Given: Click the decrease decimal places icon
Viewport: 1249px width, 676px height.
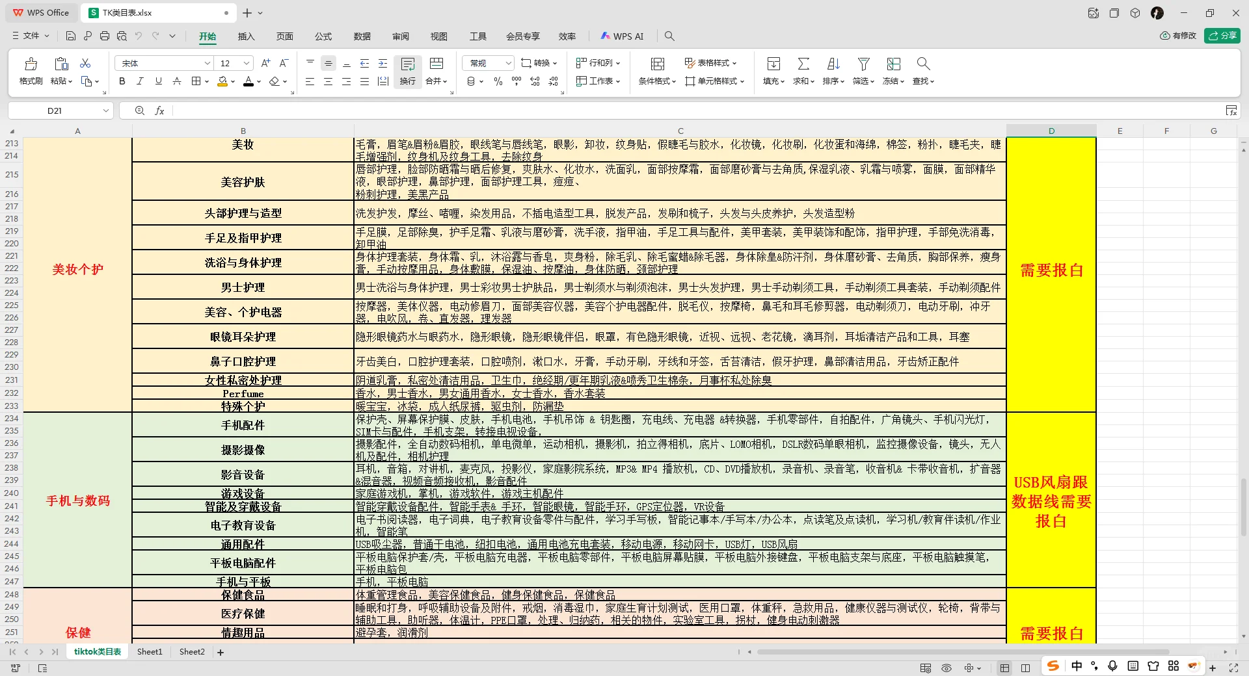Looking at the screenshot, I should tap(553, 81).
